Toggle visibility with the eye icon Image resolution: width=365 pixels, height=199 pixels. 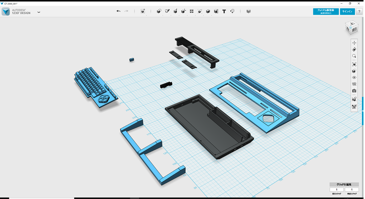coord(354,77)
